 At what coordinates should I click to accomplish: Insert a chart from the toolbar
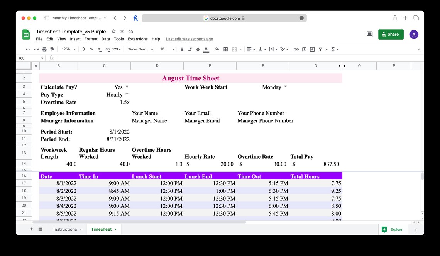(313, 49)
